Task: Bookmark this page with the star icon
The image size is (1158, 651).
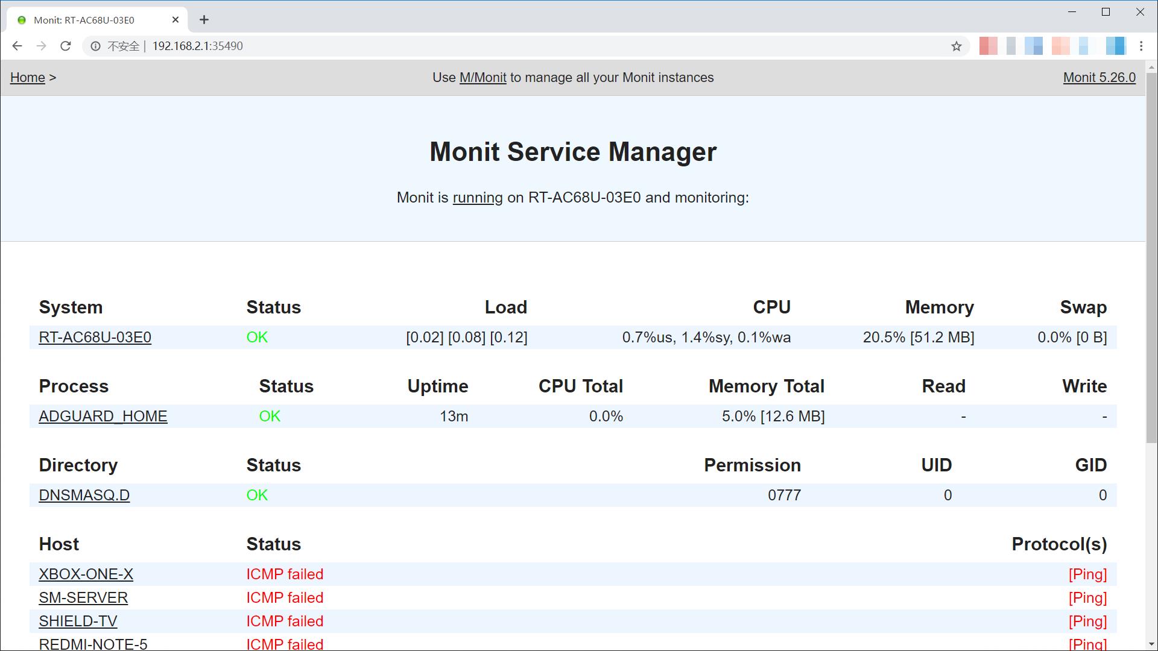Action: (956, 46)
